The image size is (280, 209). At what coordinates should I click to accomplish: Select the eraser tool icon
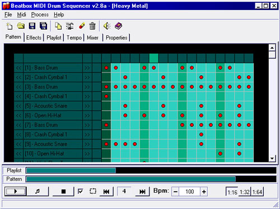coord(82,26)
